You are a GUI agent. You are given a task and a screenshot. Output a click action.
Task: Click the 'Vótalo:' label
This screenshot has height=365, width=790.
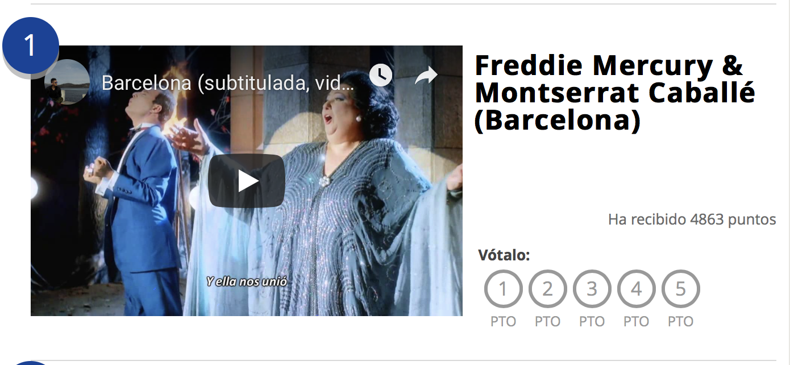504,255
